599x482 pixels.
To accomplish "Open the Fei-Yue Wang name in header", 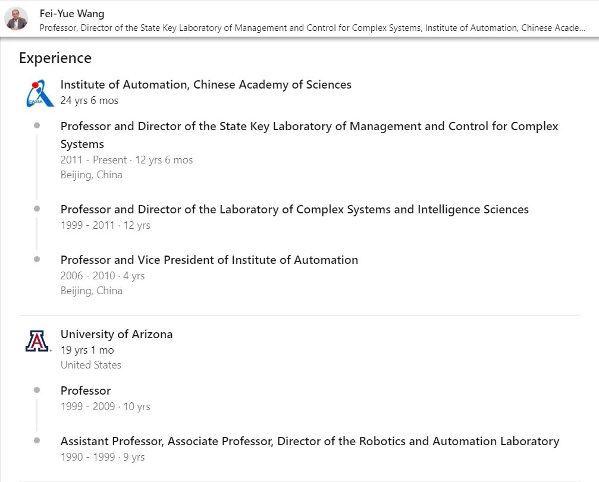I will pyautogui.click(x=71, y=14).
